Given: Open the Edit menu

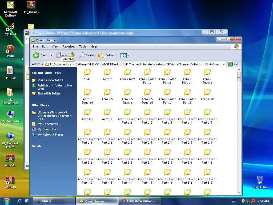Looking at the screenshot, I should pos(45,46).
